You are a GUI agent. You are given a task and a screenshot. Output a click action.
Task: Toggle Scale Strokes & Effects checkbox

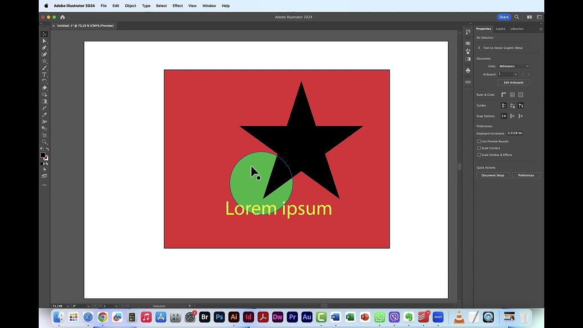(479, 155)
